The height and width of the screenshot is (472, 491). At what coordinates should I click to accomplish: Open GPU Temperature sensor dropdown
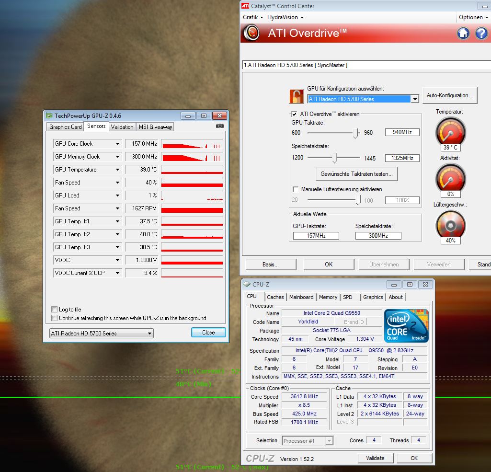[117, 170]
